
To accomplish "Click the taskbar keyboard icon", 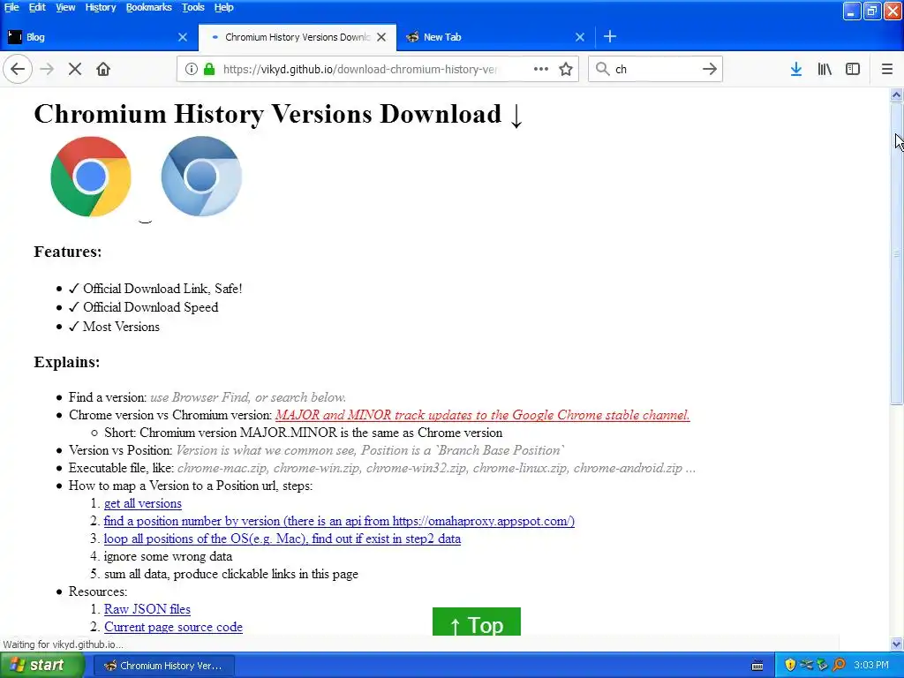I will pyautogui.click(x=757, y=666).
